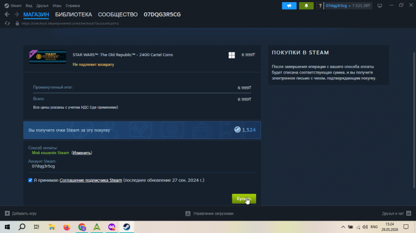Show hidden system tray icons
Viewport: 416px width, 233px height.
343,227
